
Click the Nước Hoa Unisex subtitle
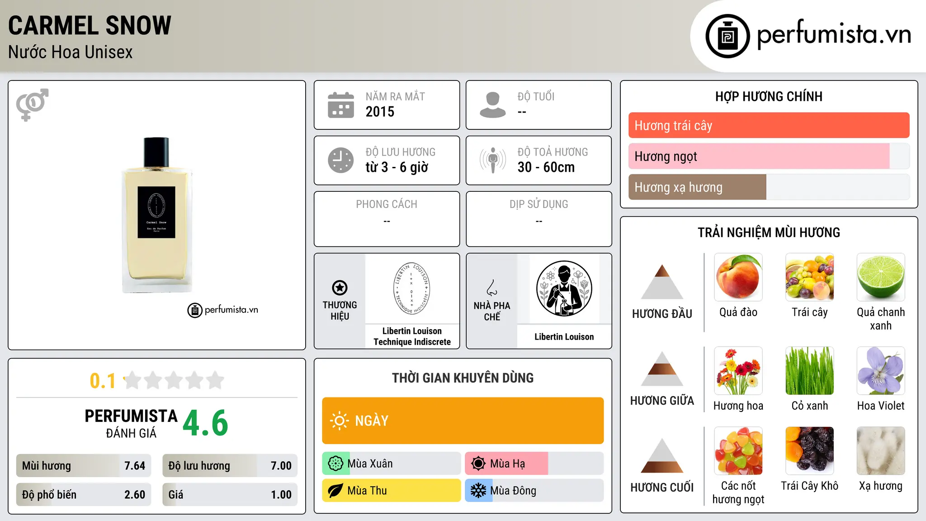tap(70, 52)
